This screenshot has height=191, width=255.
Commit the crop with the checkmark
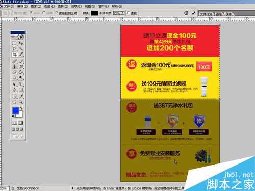click(193, 13)
